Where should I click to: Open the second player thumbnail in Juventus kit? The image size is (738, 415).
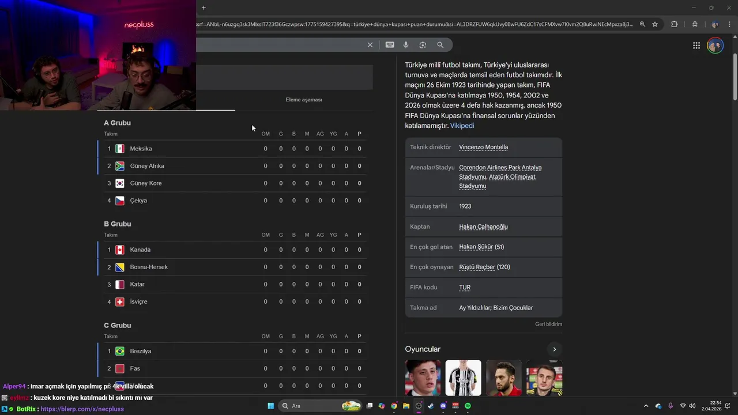point(463,378)
